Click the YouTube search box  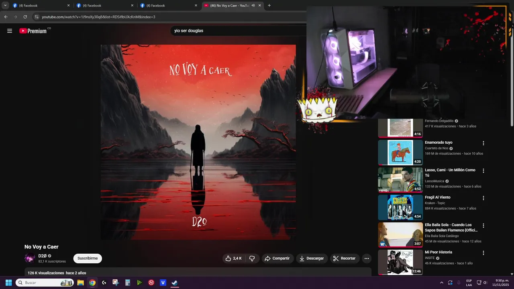tap(239, 31)
